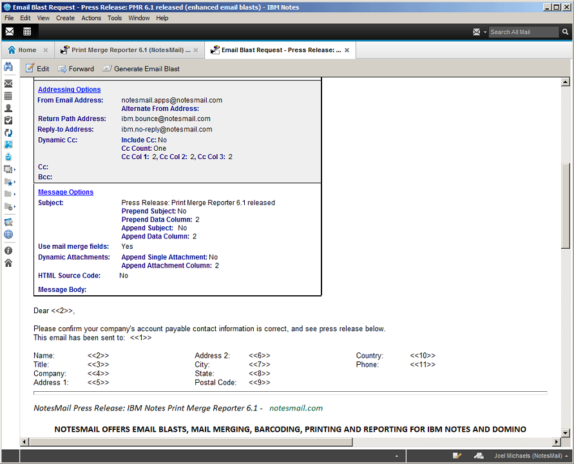Click Generate Email Blast button
The height and width of the screenshot is (464, 574).
[141, 68]
